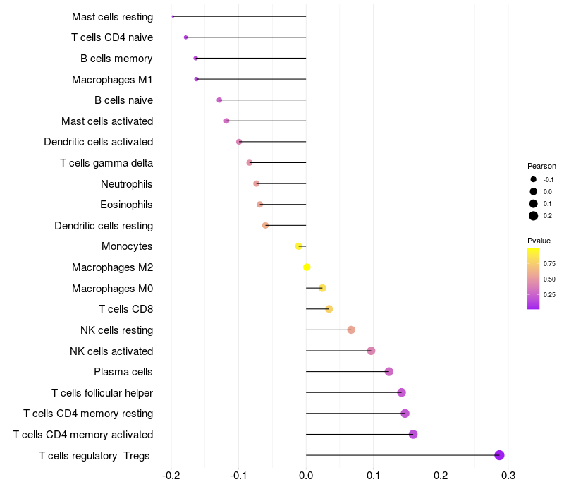
Task: Select the Monocytes yellow data point
Action: click(298, 246)
